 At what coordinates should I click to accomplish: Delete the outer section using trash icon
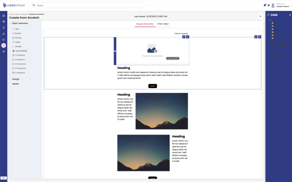260,37
